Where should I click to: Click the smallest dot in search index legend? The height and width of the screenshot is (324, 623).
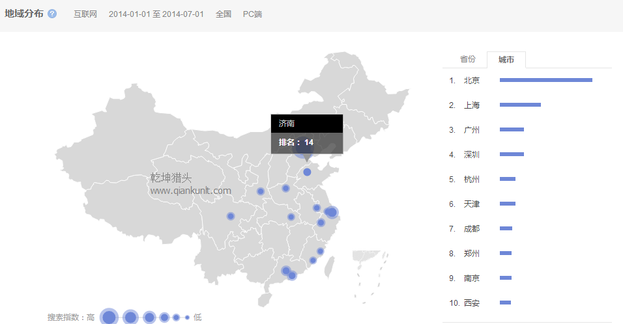pos(187,317)
